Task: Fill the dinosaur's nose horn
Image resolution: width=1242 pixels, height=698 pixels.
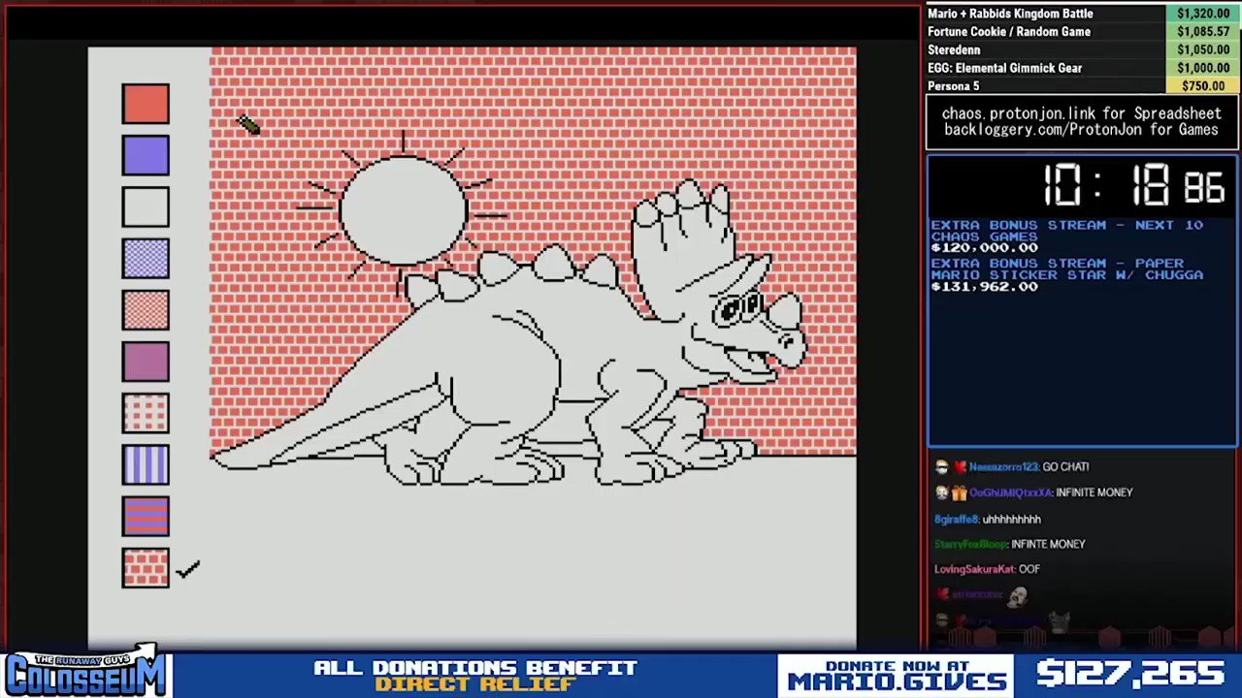Action: pos(788,313)
